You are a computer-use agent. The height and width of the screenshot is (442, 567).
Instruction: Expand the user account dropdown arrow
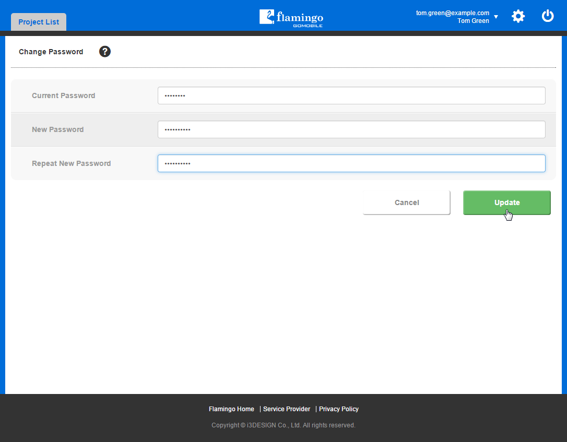496,17
